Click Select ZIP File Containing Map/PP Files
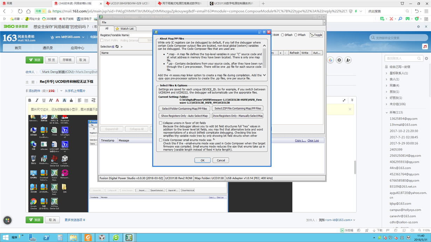Screen dimensions: 431x242 pos(238,109)
